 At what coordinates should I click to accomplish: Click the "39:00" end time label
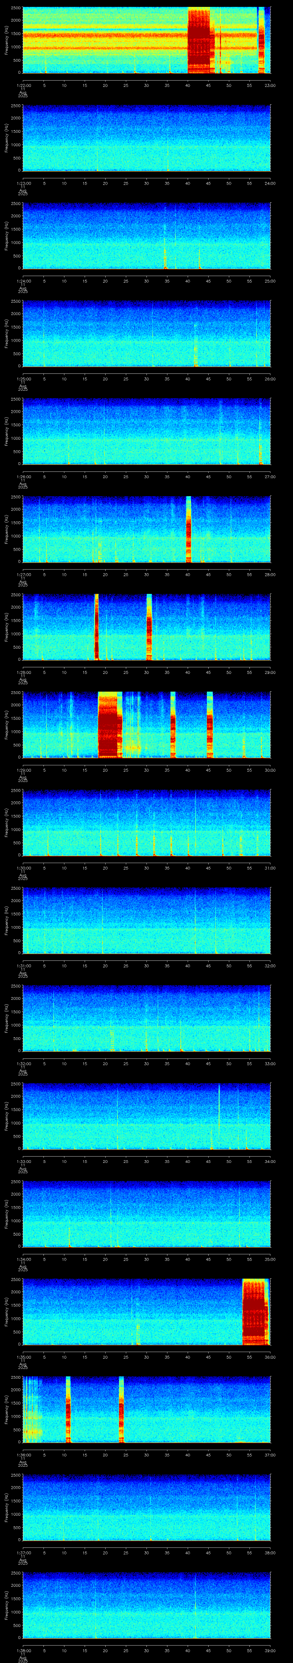(x=270, y=1650)
